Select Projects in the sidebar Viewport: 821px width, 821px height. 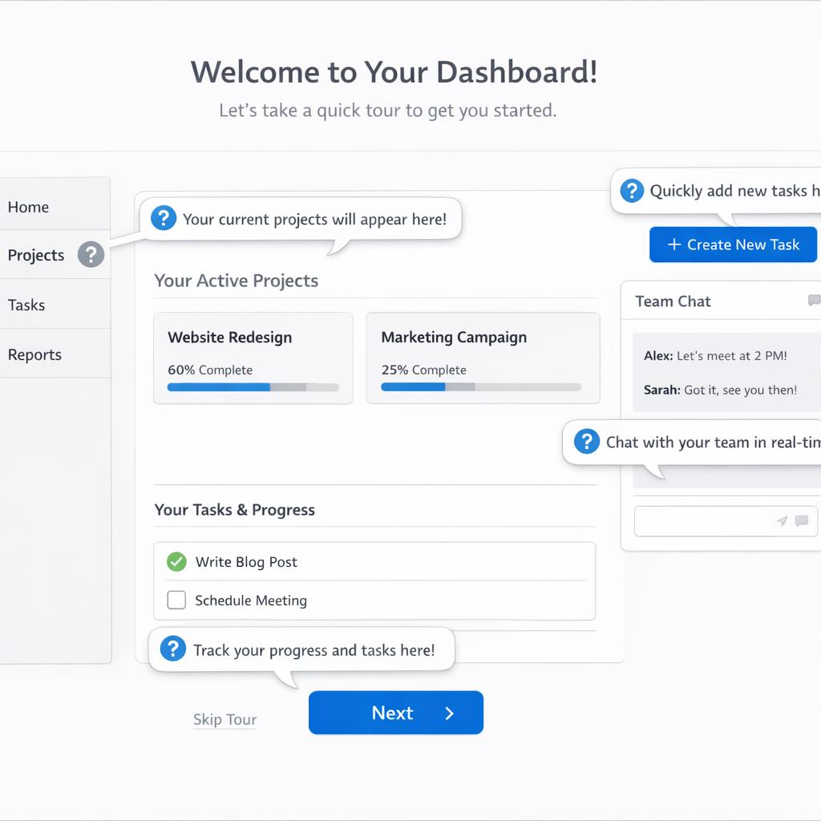pyautogui.click(x=36, y=255)
